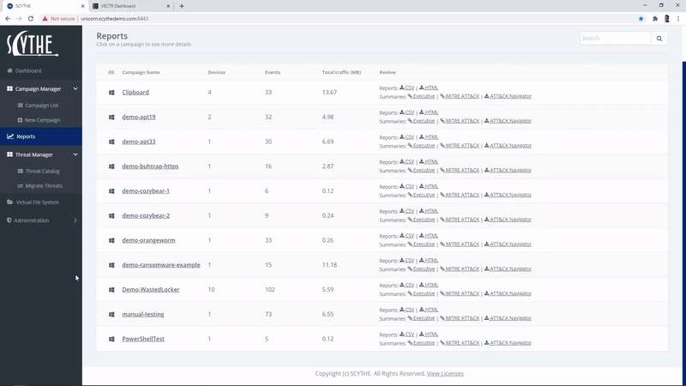686x386 pixels.
Task: Open the demo-orangeworm campaign
Action: tap(148, 240)
